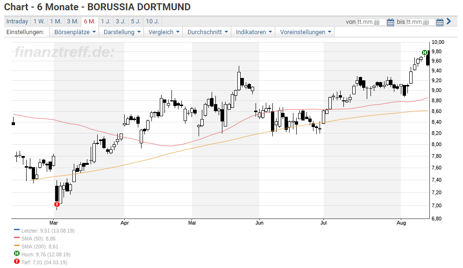Select the 10 J. time range tab

pyautogui.click(x=152, y=21)
